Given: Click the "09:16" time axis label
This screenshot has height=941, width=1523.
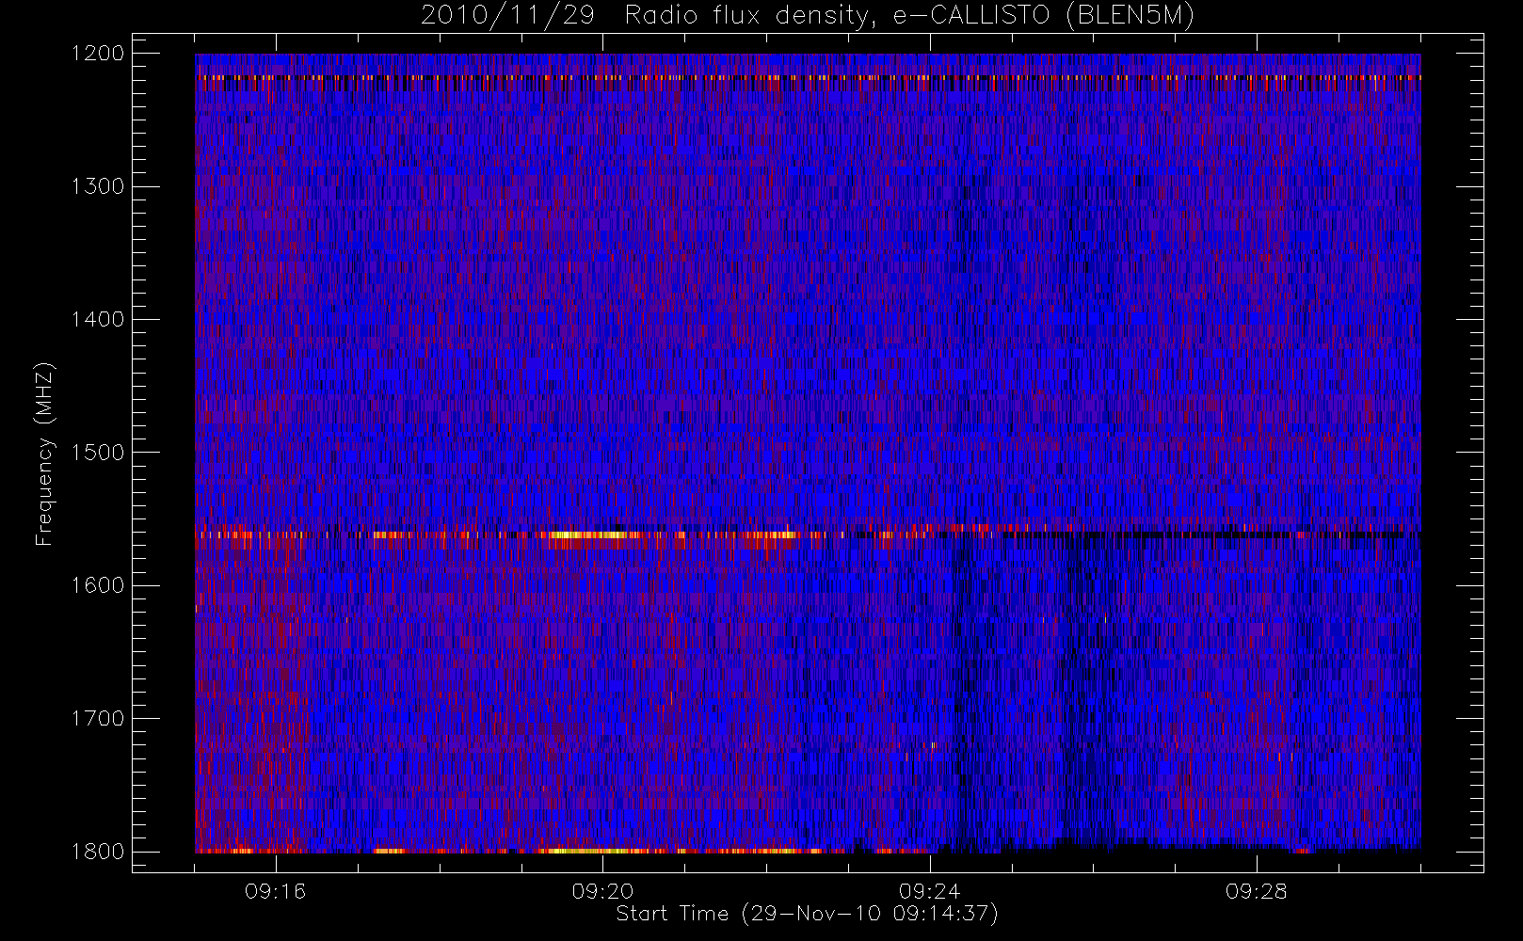Looking at the screenshot, I should click(x=276, y=891).
